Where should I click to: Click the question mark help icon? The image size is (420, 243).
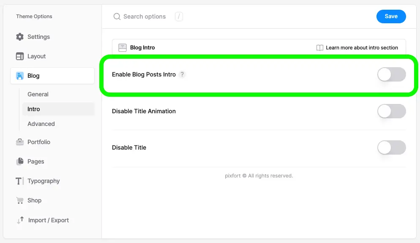pyautogui.click(x=182, y=74)
